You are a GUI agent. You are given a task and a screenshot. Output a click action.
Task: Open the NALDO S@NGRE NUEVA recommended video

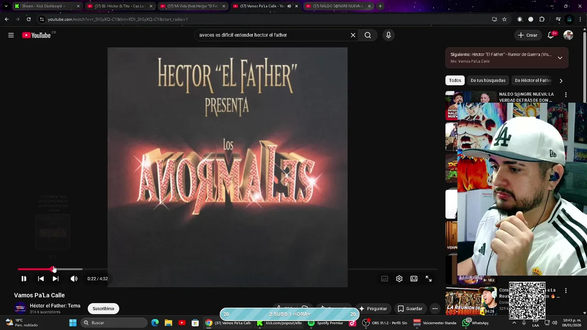click(x=526, y=97)
